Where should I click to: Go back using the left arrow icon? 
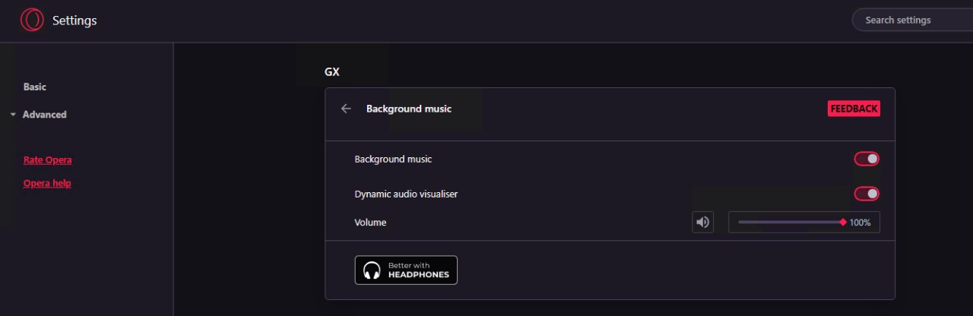(346, 109)
